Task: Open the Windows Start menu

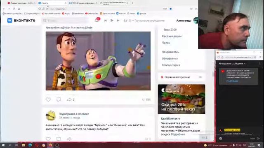Action: coord(3,145)
